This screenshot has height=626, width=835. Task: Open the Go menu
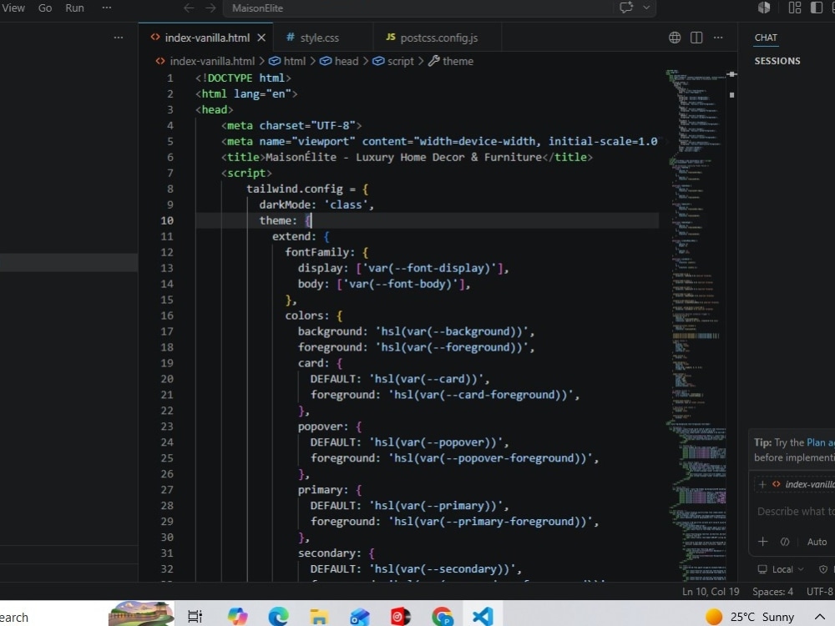pyautogui.click(x=45, y=8)
